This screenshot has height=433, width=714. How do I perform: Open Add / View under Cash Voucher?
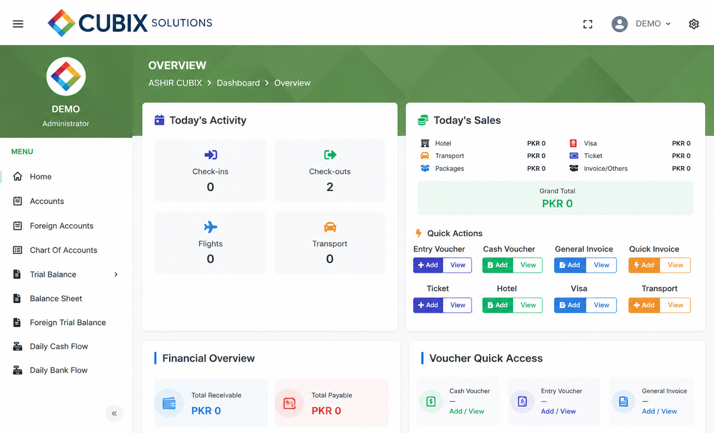click(467, 411)
